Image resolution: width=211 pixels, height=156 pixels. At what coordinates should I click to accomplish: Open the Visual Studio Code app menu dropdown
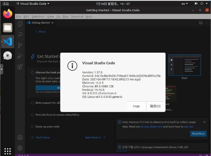[32, 4]
